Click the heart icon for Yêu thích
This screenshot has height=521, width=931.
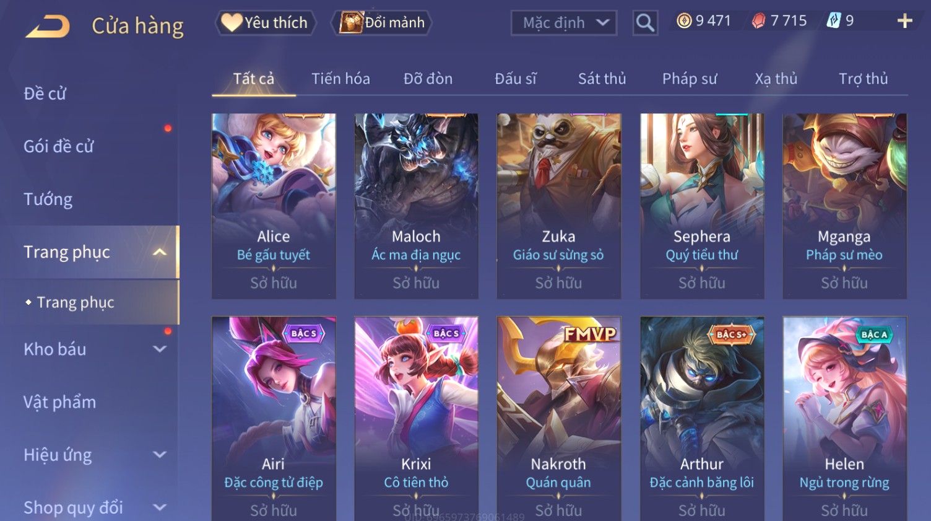[x=231, y=22]
